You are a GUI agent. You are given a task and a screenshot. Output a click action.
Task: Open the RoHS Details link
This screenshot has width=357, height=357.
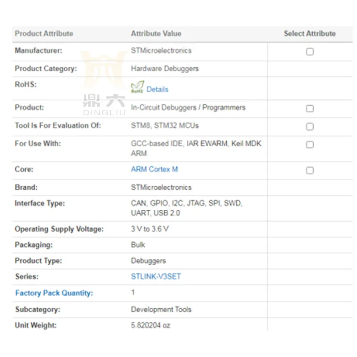point(158,89)
